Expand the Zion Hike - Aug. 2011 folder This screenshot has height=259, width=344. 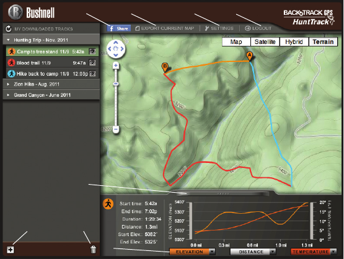[8, 84]
